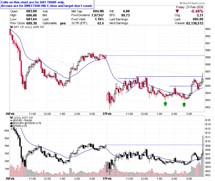
Task: Click the bar icon beside $TRIN 0.78
Action: [12, 126]
